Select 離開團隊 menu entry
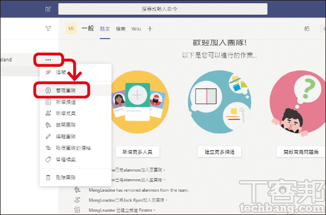Viewport: 326px width, 215px height. coord(76,125)
